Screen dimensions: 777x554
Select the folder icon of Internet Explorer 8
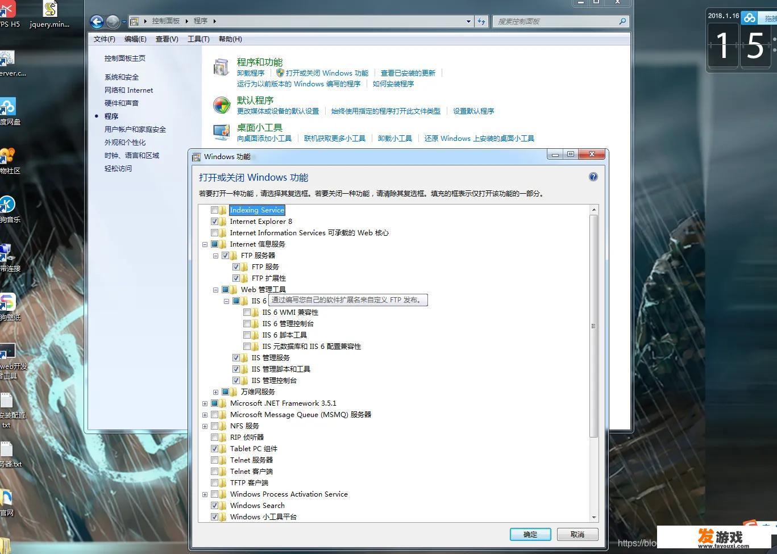(223, 222)
